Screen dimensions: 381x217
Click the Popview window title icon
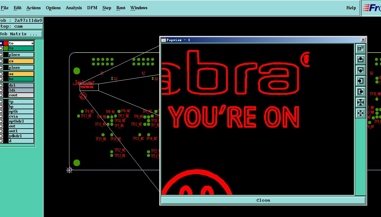(x=164, y=40)
